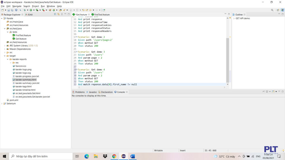
Task: Close the Console view tab
Action: (127, 92)
